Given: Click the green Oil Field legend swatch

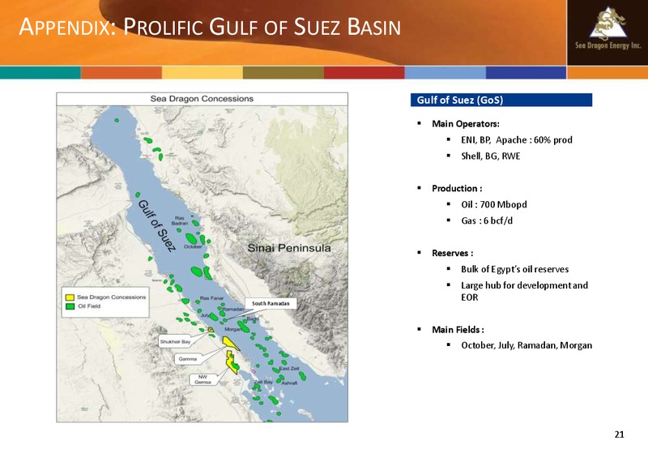Looking at the screenshot, I should 70,306.
